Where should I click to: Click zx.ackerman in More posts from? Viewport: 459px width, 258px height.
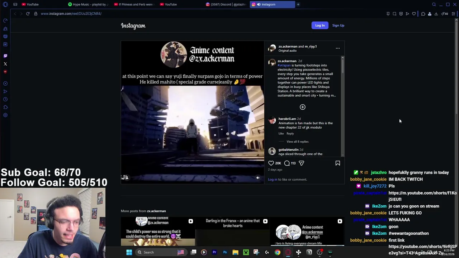(156, 211)
